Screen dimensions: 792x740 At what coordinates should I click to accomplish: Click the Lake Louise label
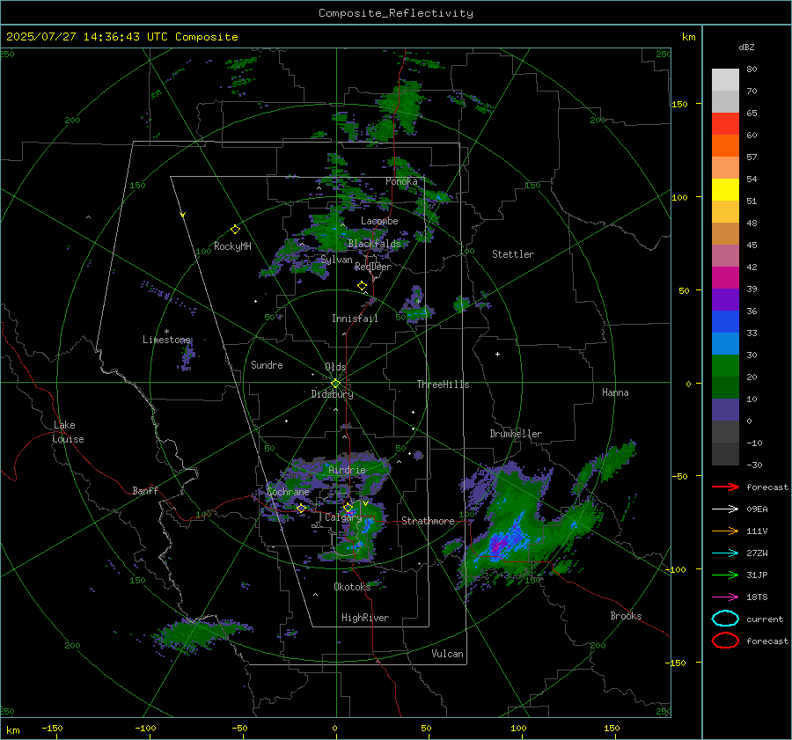[68, 432]
